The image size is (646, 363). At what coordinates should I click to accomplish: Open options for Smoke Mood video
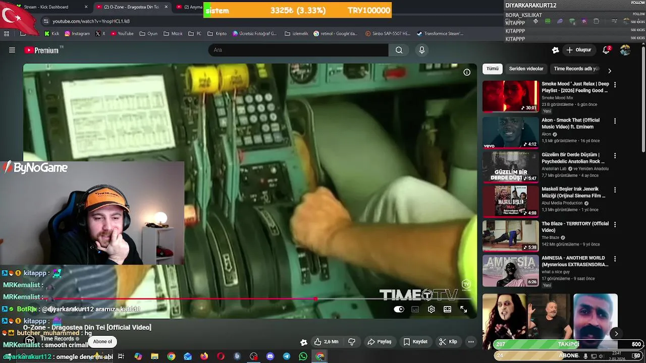pos(615,85)
